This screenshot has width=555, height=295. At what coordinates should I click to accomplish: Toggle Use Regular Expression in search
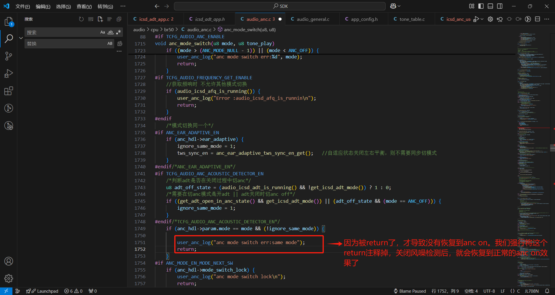pos(119,32)
